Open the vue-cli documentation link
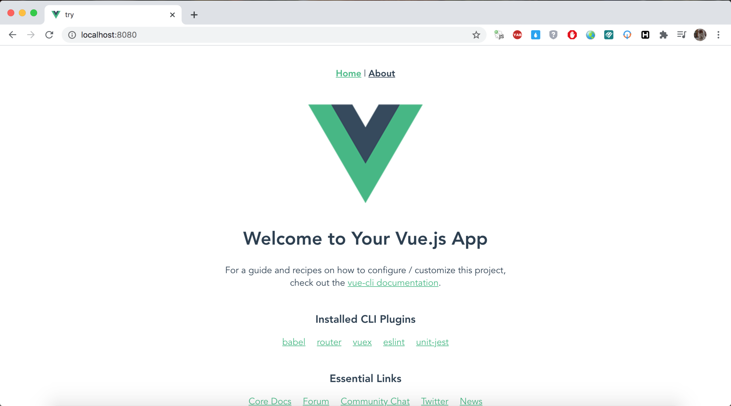 [393, 283]
